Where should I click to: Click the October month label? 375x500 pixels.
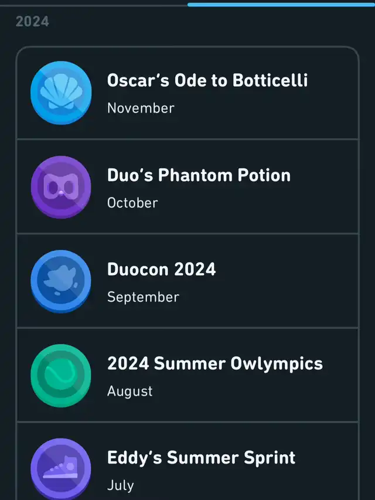pyautogui.click(x=132, y=203)
